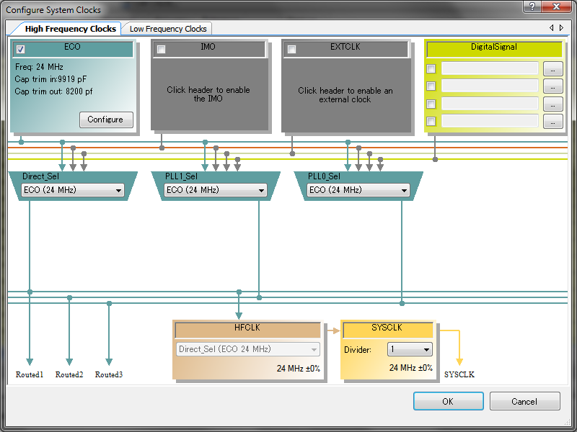Select the High Frequency Clocks tab

[70, 29]
